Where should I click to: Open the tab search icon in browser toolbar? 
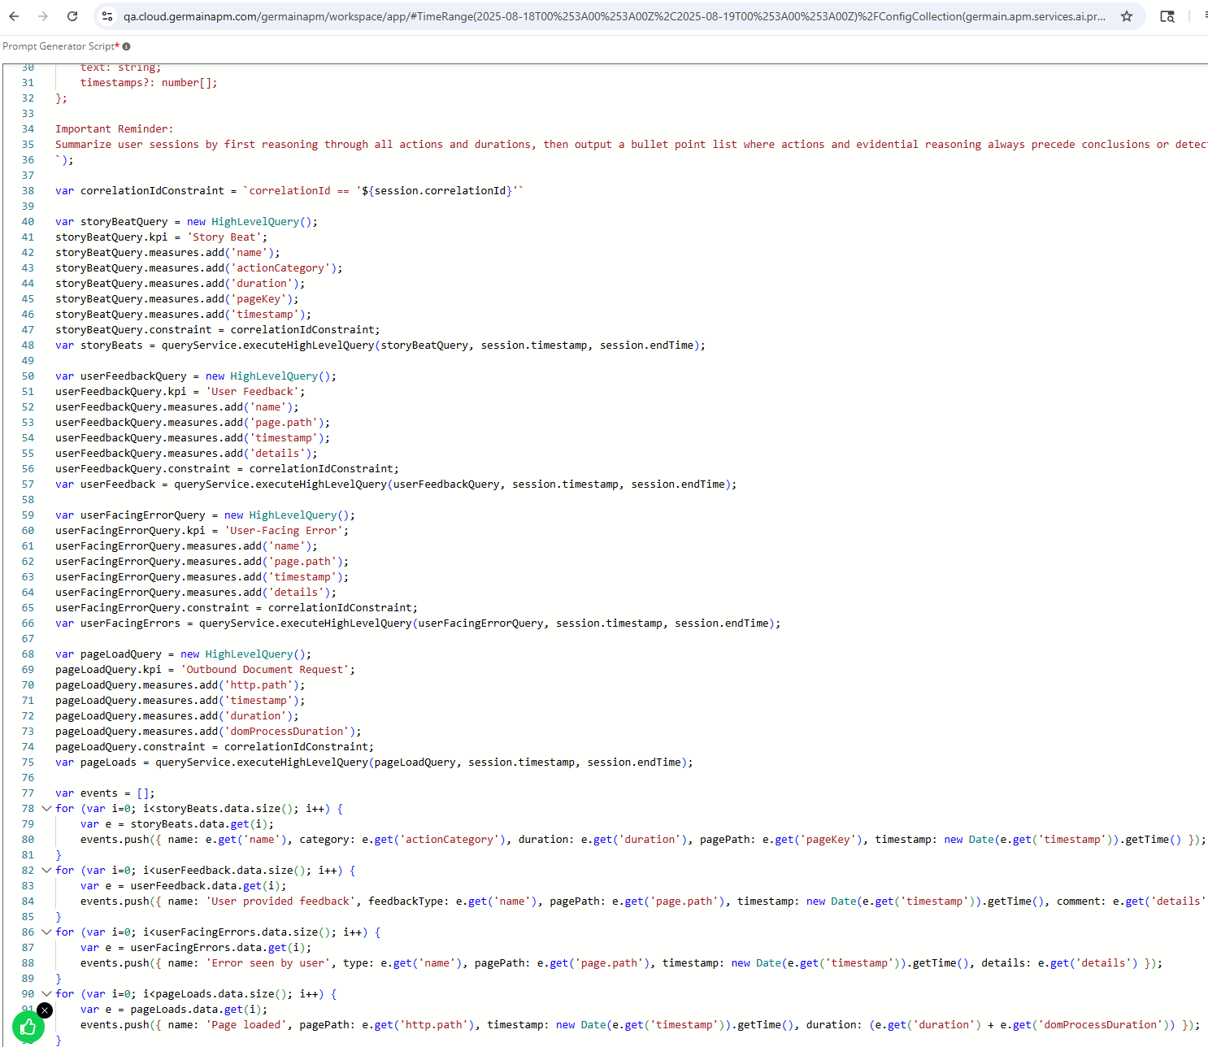click(x=1167, y=16)
